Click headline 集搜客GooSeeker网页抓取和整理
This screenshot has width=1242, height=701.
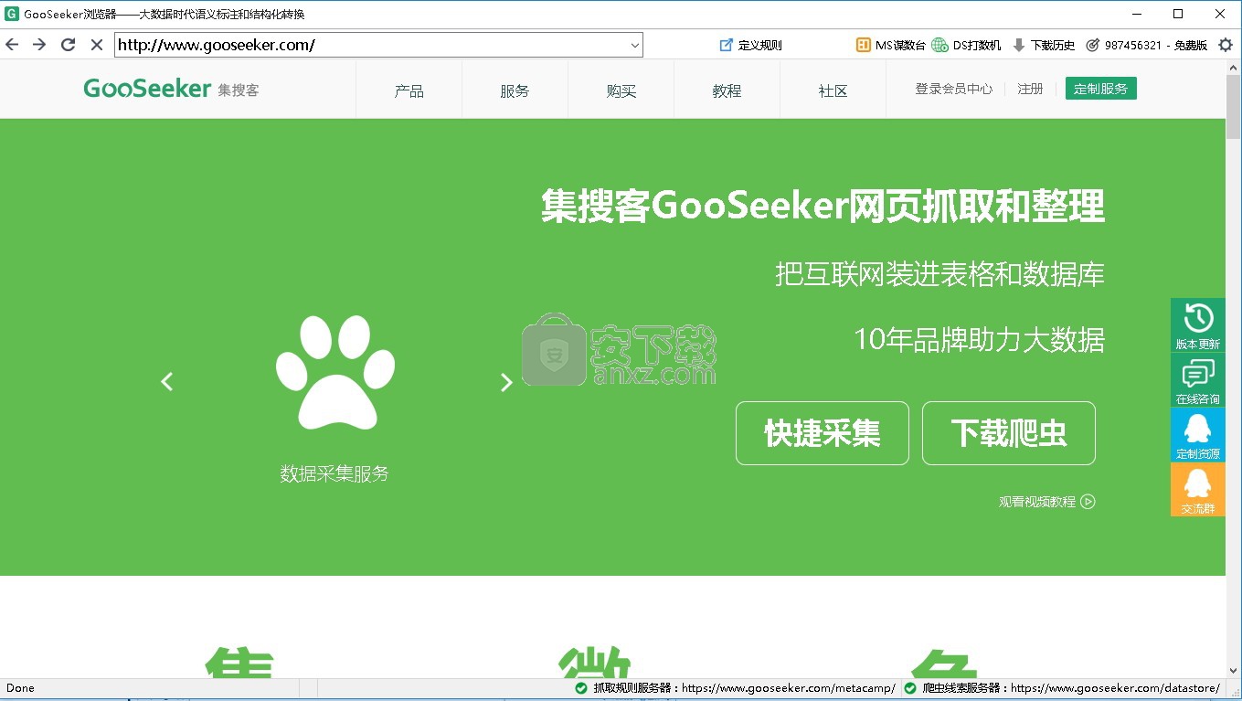pos(823,206)
